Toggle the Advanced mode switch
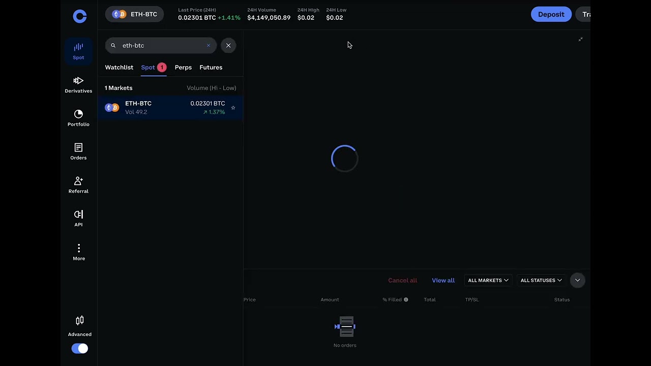This screenshot has height=366, width=651. tap(80, 349)
